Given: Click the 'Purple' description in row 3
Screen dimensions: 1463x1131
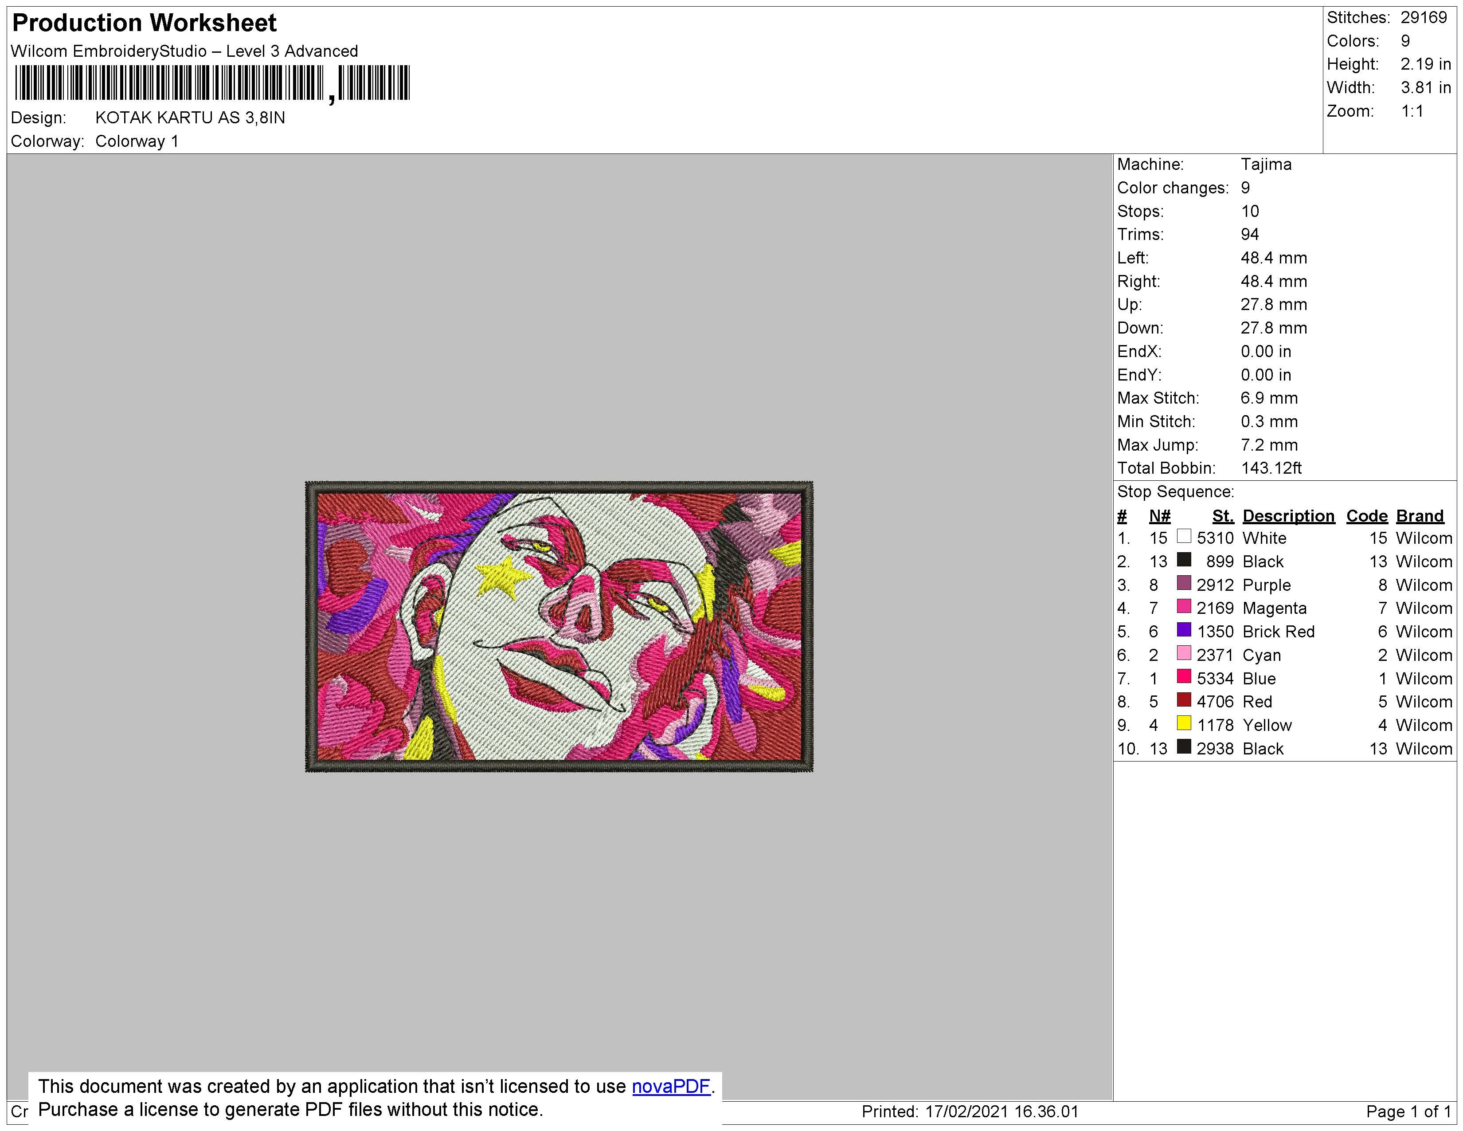Looking at the screenshot, I should tap(1267, 585).
